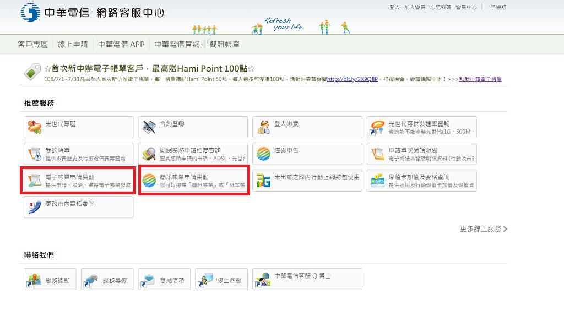
Task: Click the 服務據點 map icon
Action: 34,280
